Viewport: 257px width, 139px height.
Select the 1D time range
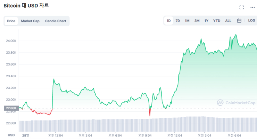pyautogui.click(x=169, y=21)
